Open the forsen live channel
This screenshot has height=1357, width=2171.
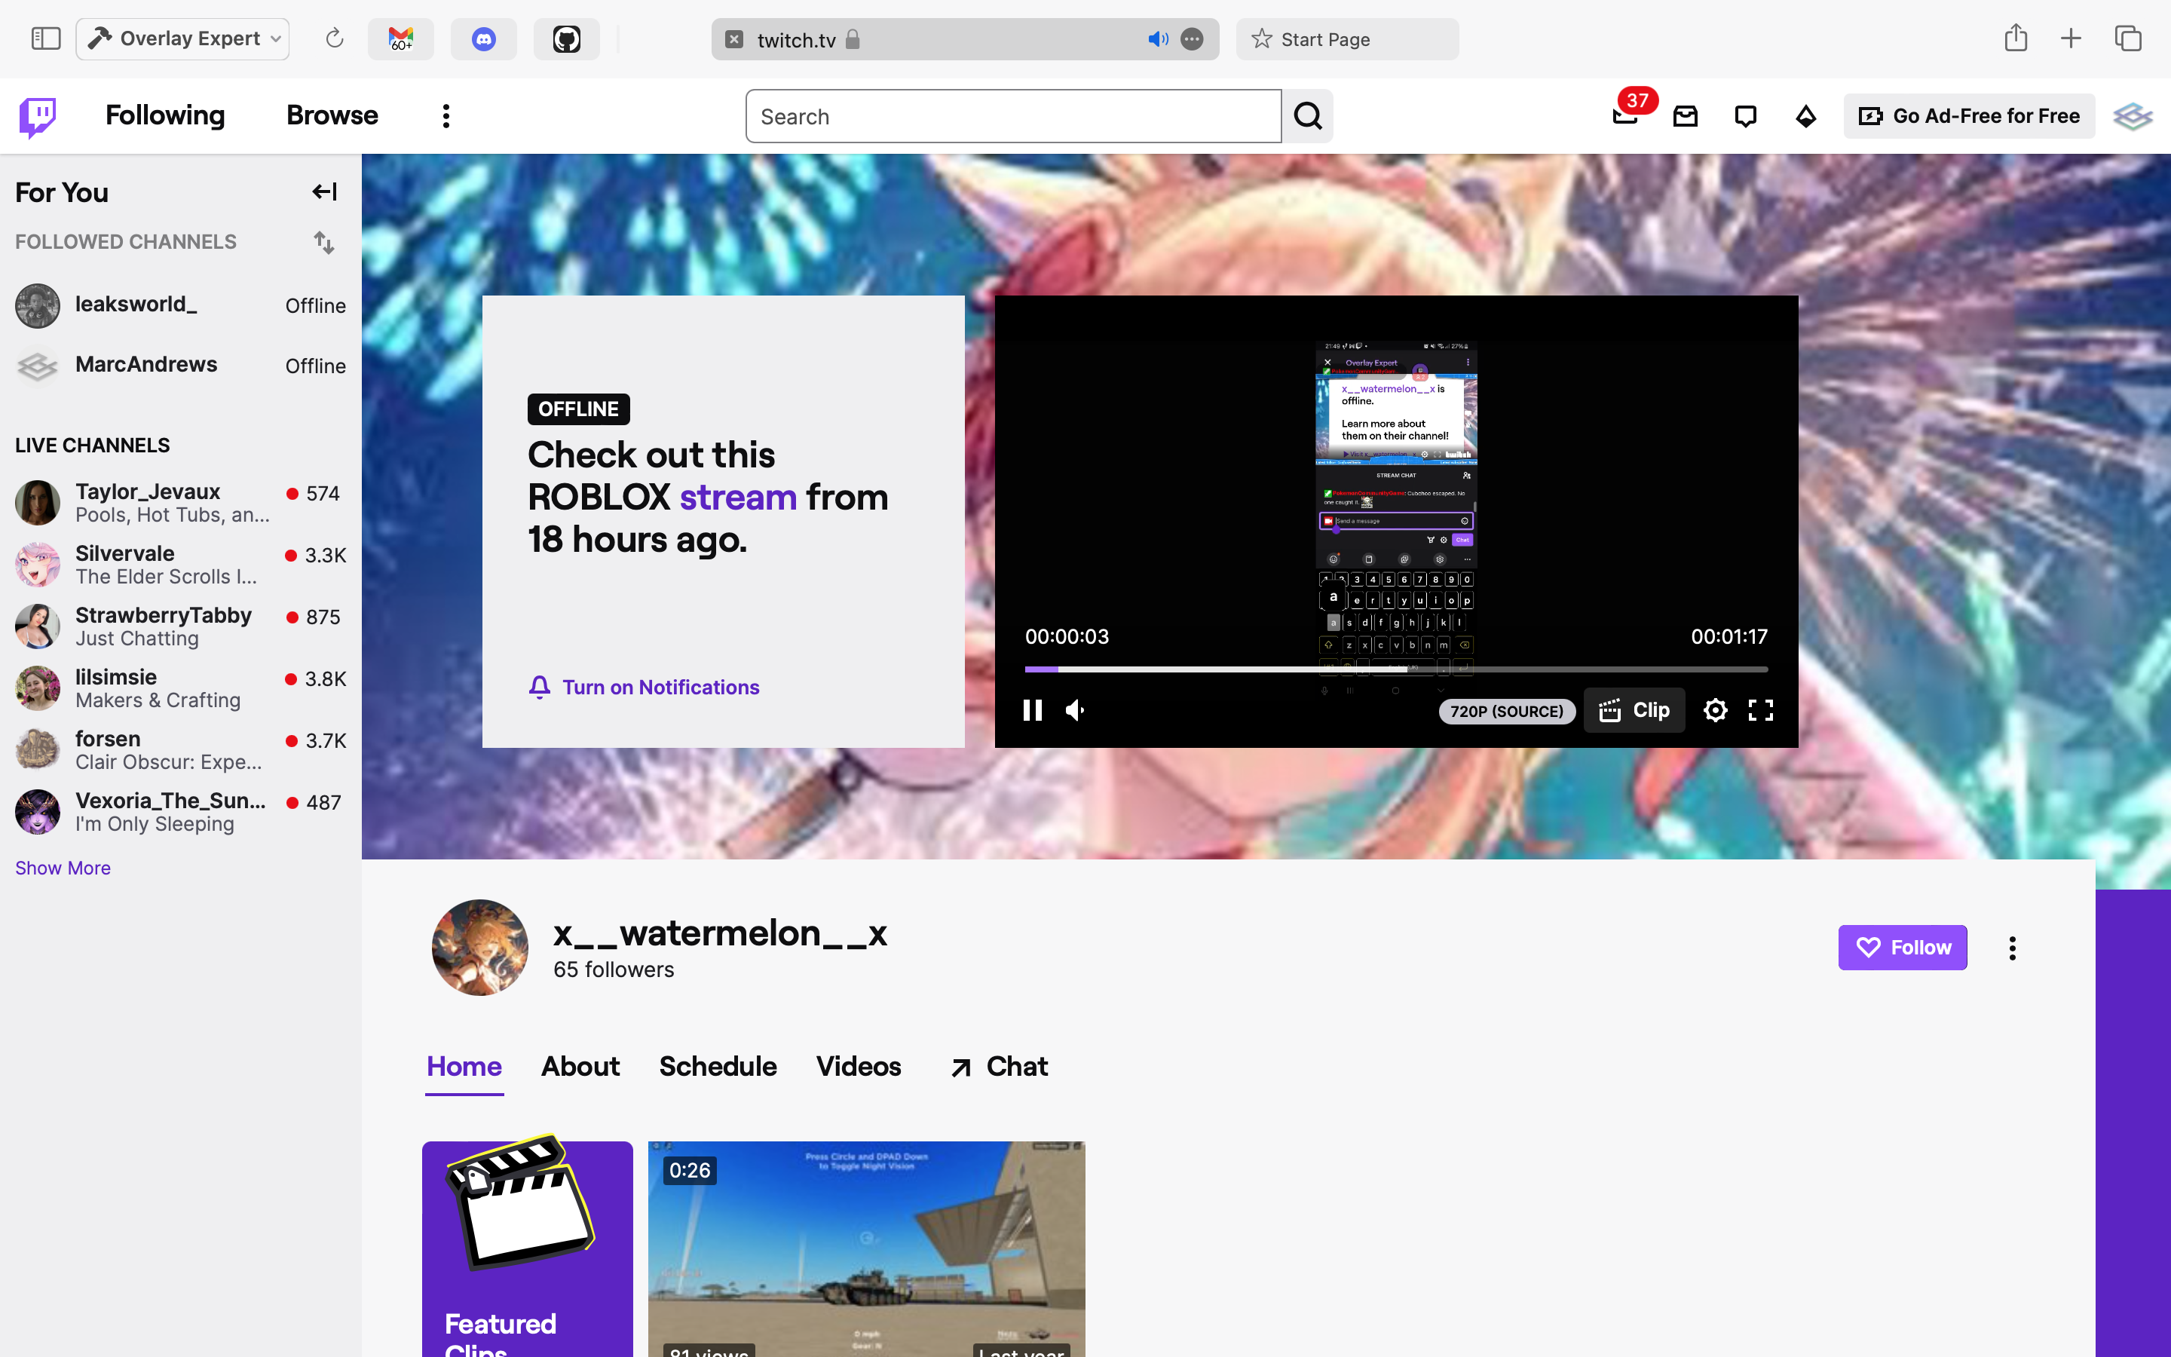[180, 750]
